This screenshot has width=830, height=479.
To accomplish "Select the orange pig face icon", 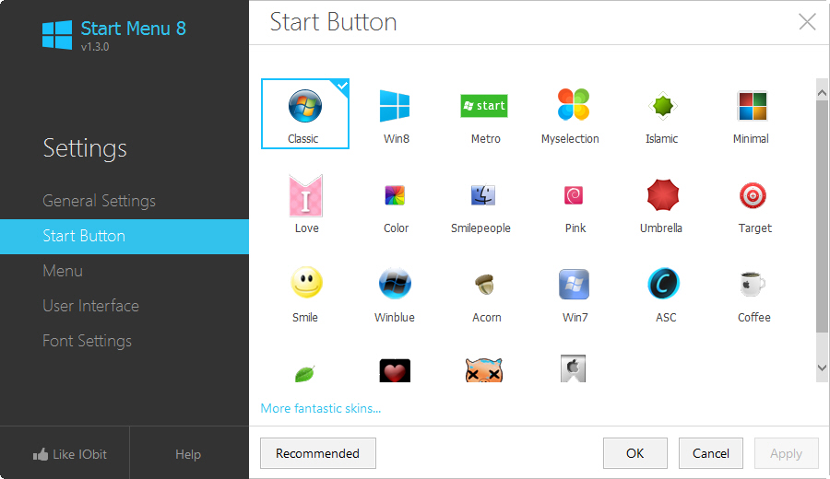I will coord(484,369).
